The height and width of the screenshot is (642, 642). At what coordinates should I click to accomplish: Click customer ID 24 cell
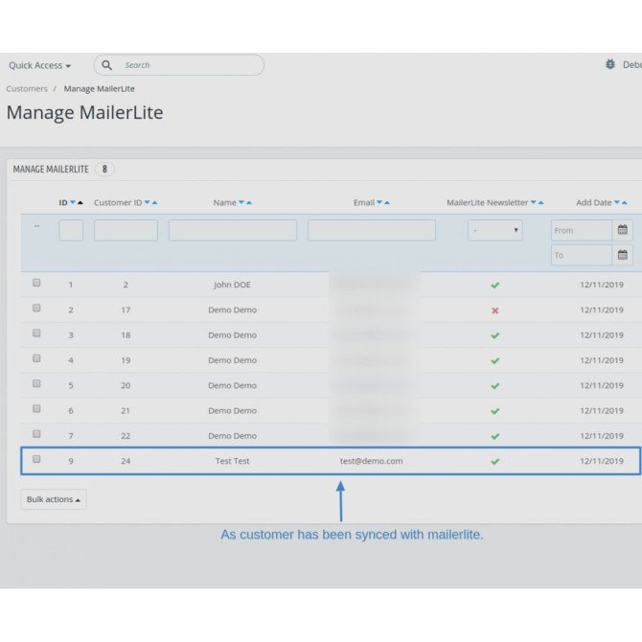pyautogui.click(x=126, y=461)
